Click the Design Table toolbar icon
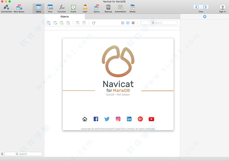 tap(55, 23)
